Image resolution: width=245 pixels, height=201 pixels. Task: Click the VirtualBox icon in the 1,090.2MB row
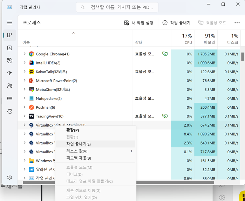click(32, 134)
